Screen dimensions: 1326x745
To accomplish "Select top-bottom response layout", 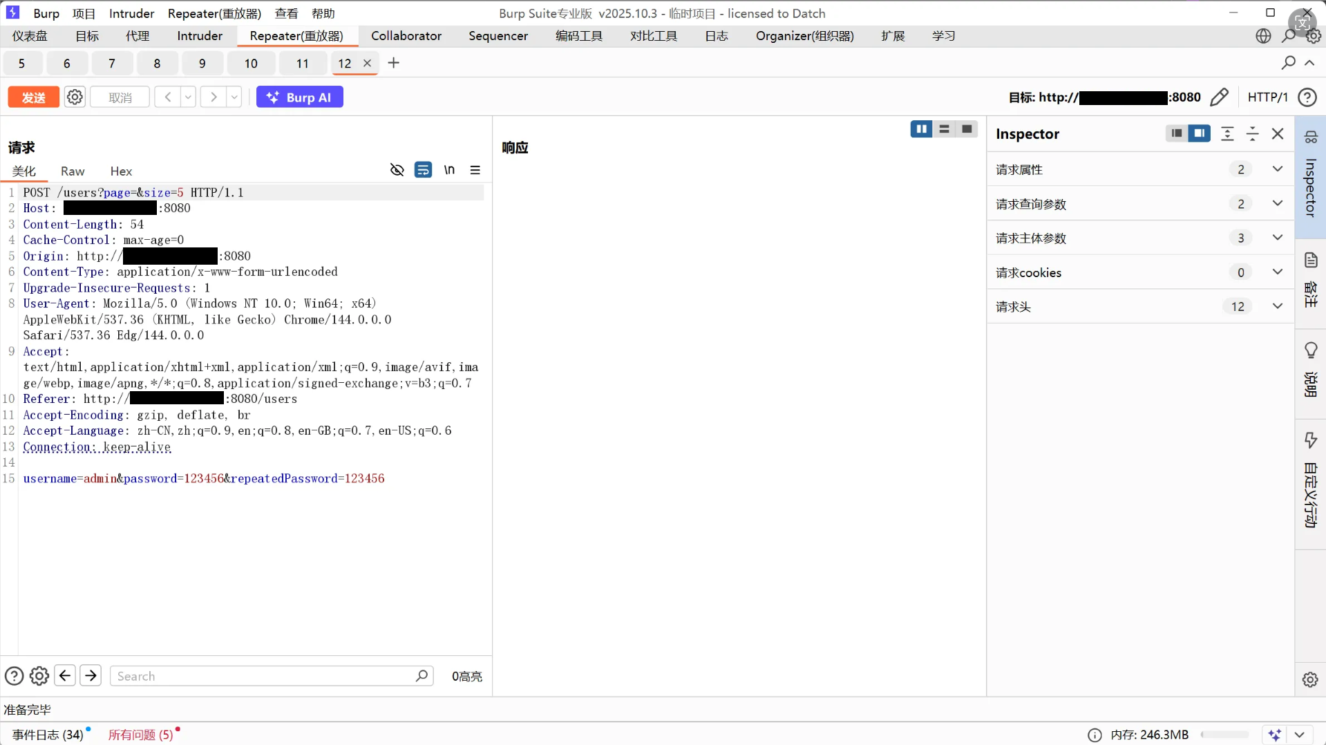I will click(944, 129).
